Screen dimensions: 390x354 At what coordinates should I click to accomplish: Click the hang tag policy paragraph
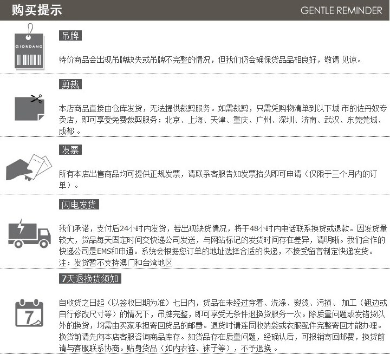point(209,59)
